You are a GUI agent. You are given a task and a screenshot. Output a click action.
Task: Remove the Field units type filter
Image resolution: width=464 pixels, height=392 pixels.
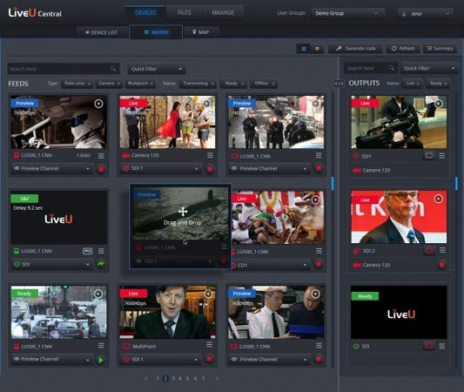[89, 84]
